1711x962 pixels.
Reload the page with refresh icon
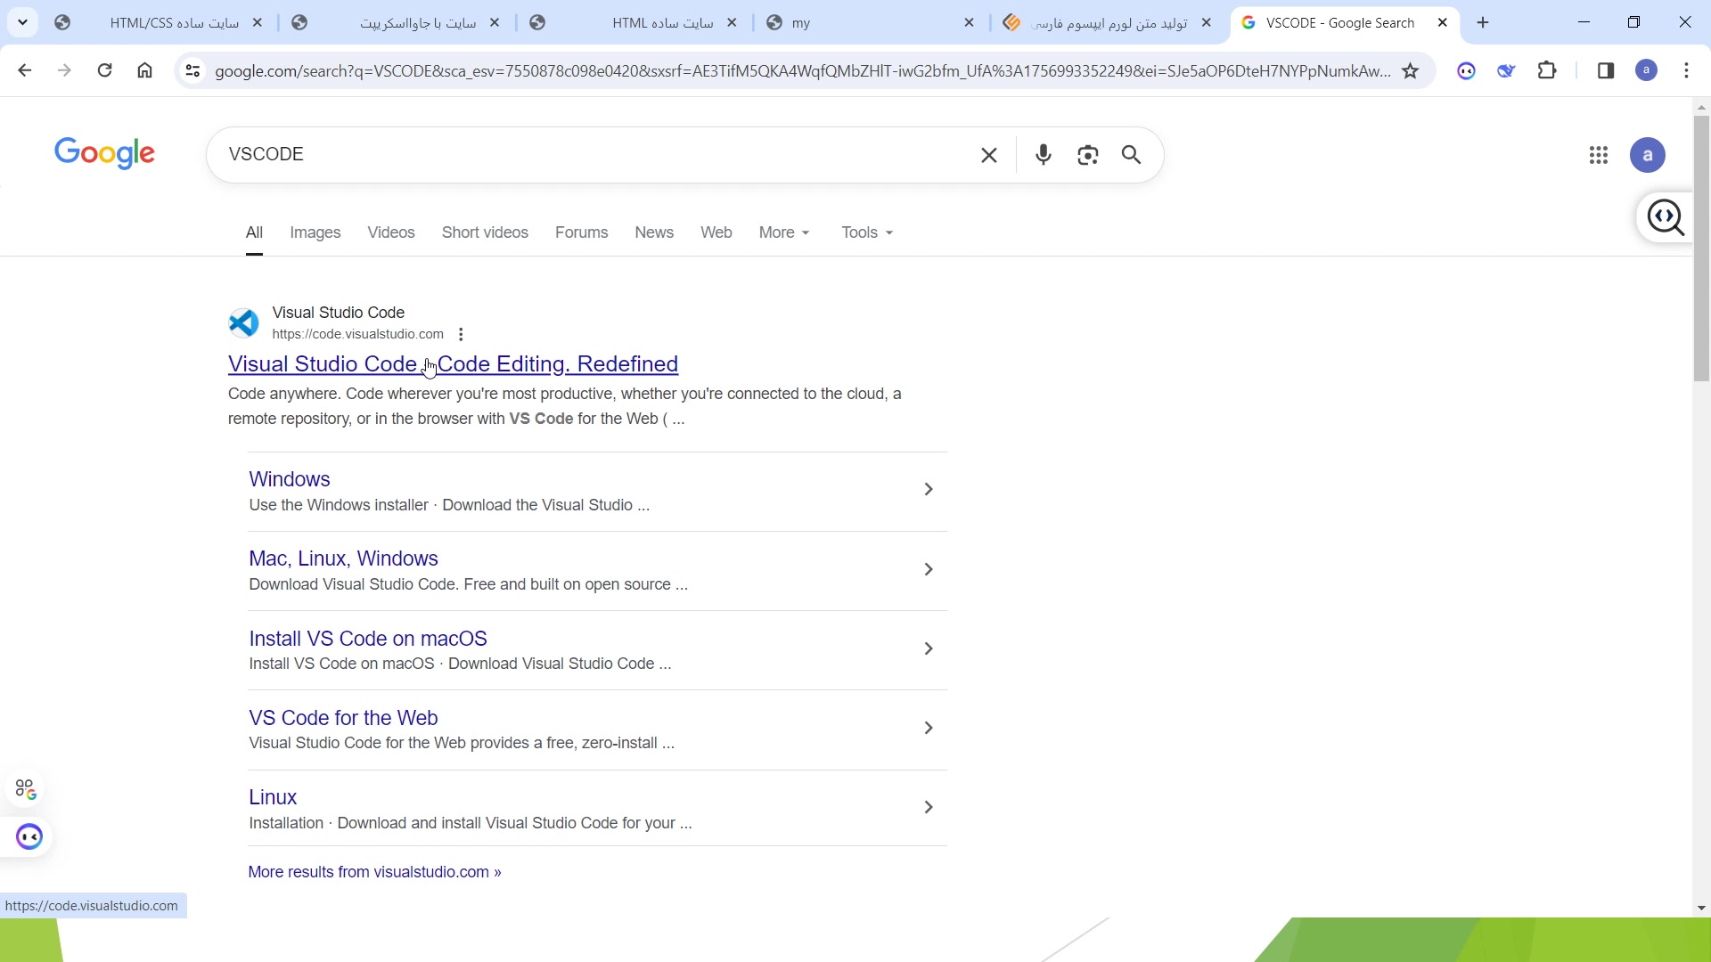(104, 70)
